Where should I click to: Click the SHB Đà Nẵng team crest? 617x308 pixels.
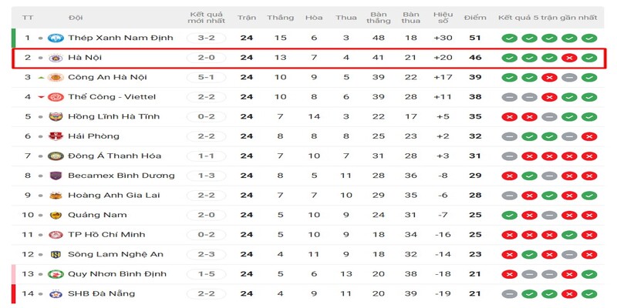(56, 293)
